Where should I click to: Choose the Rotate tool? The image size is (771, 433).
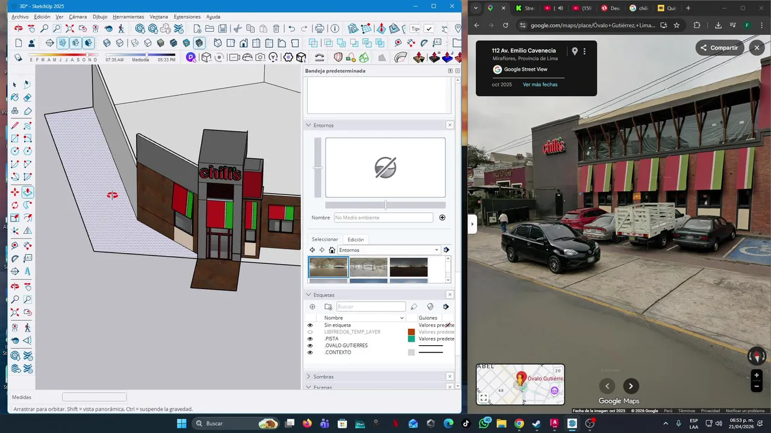point(15,205)
